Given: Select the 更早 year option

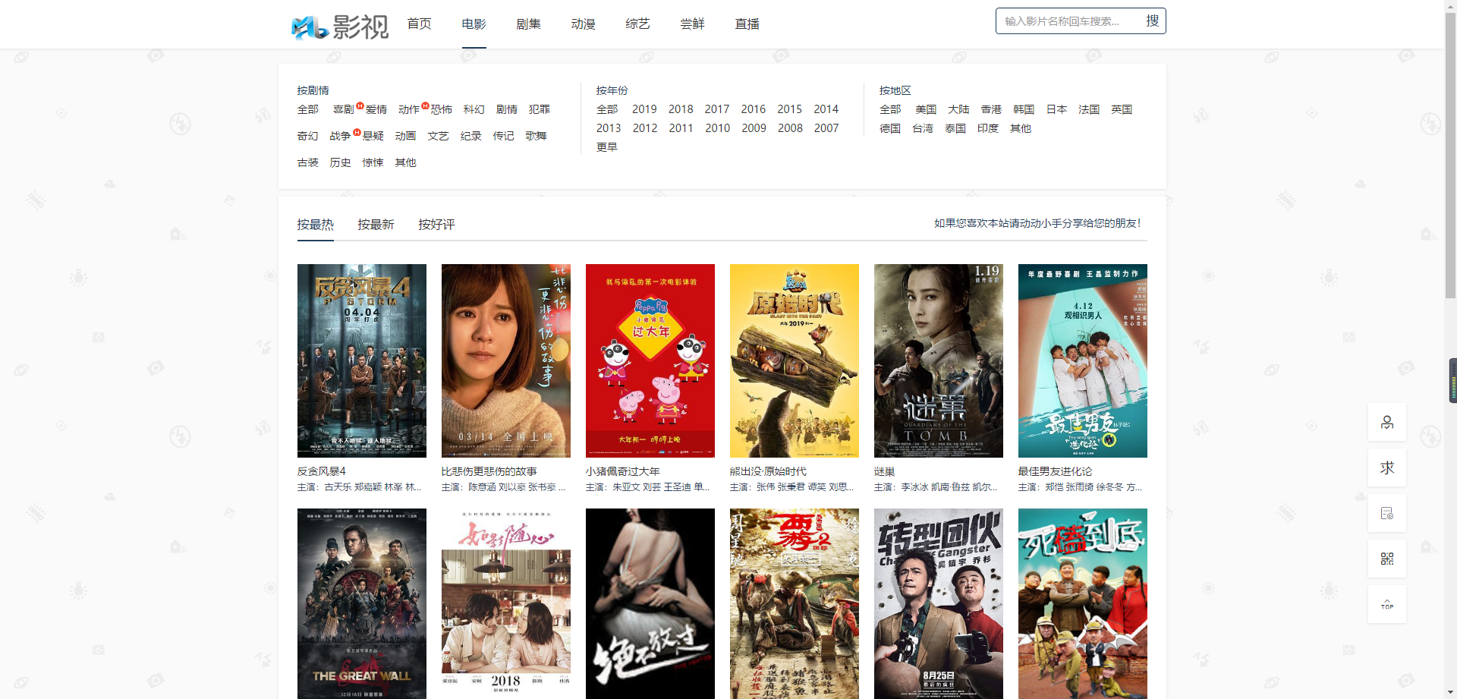Looking at the screenshot, I should point(606,147).
